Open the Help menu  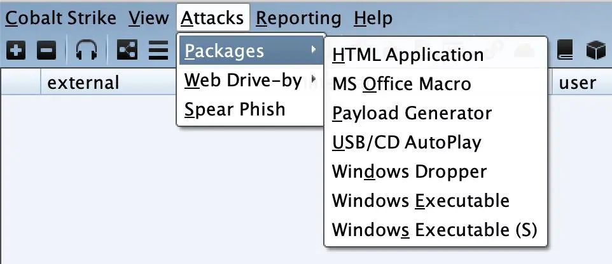click(x=373, y=18)
